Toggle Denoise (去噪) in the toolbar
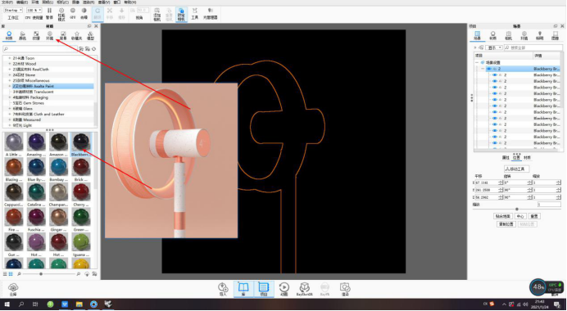This screenshot has width=567, height=311. [84, 13]
